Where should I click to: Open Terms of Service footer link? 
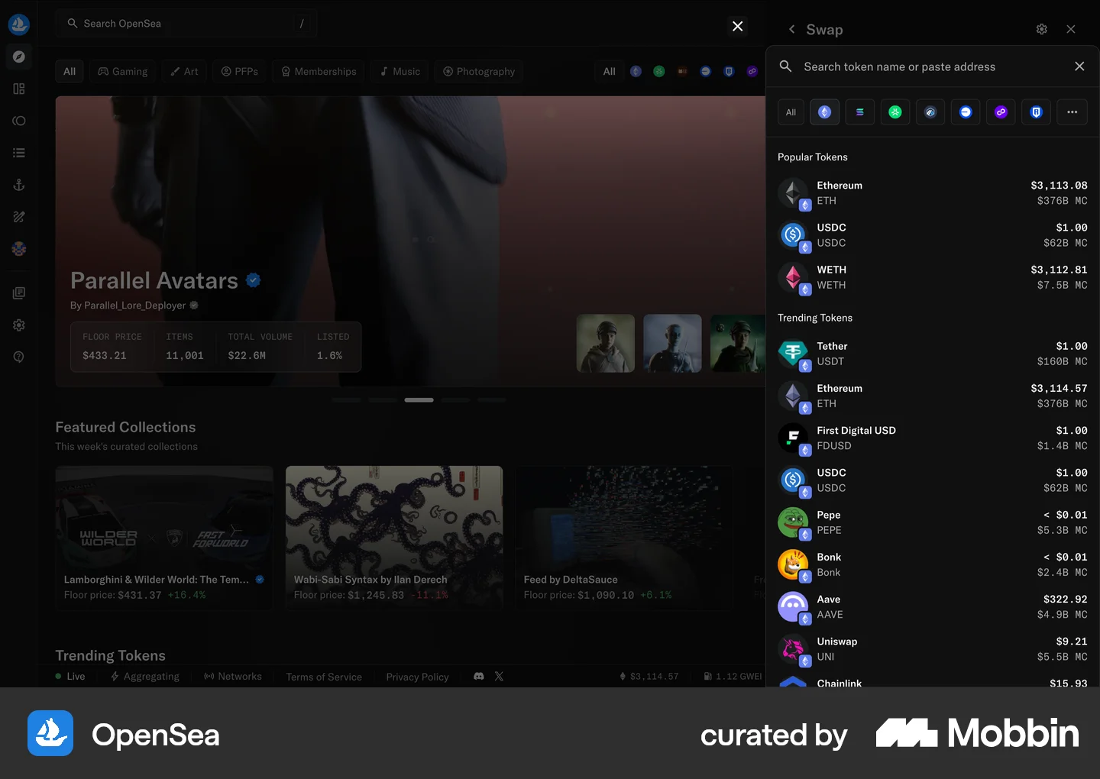(x=324, y=677)
